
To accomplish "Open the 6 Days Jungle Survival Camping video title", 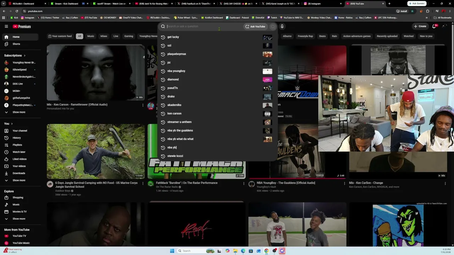I will (96, 185).
